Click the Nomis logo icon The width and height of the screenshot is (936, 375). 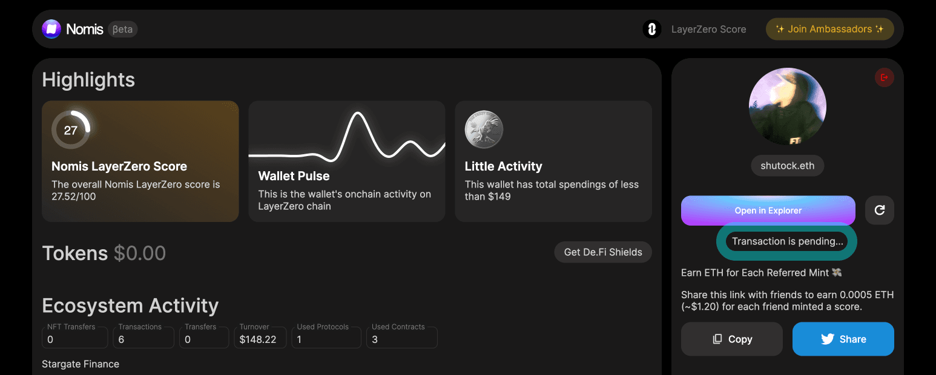pos(51,29)
